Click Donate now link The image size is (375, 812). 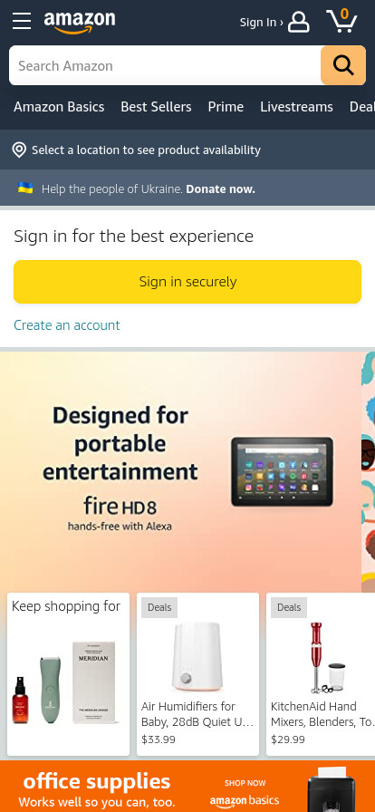click(x=221, y=189)
